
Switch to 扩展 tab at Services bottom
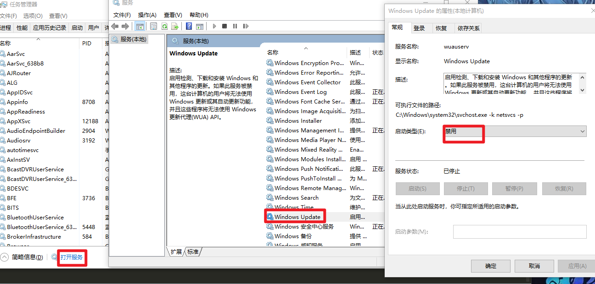(x=176, y=252)
